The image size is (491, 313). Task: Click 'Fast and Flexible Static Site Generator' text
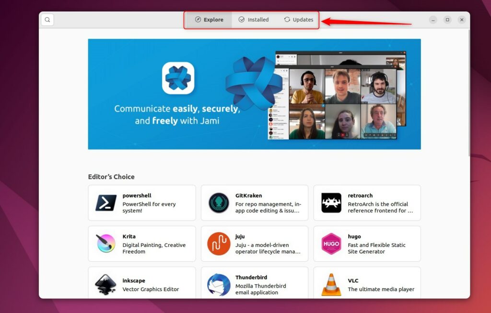(x=377, y=248)
